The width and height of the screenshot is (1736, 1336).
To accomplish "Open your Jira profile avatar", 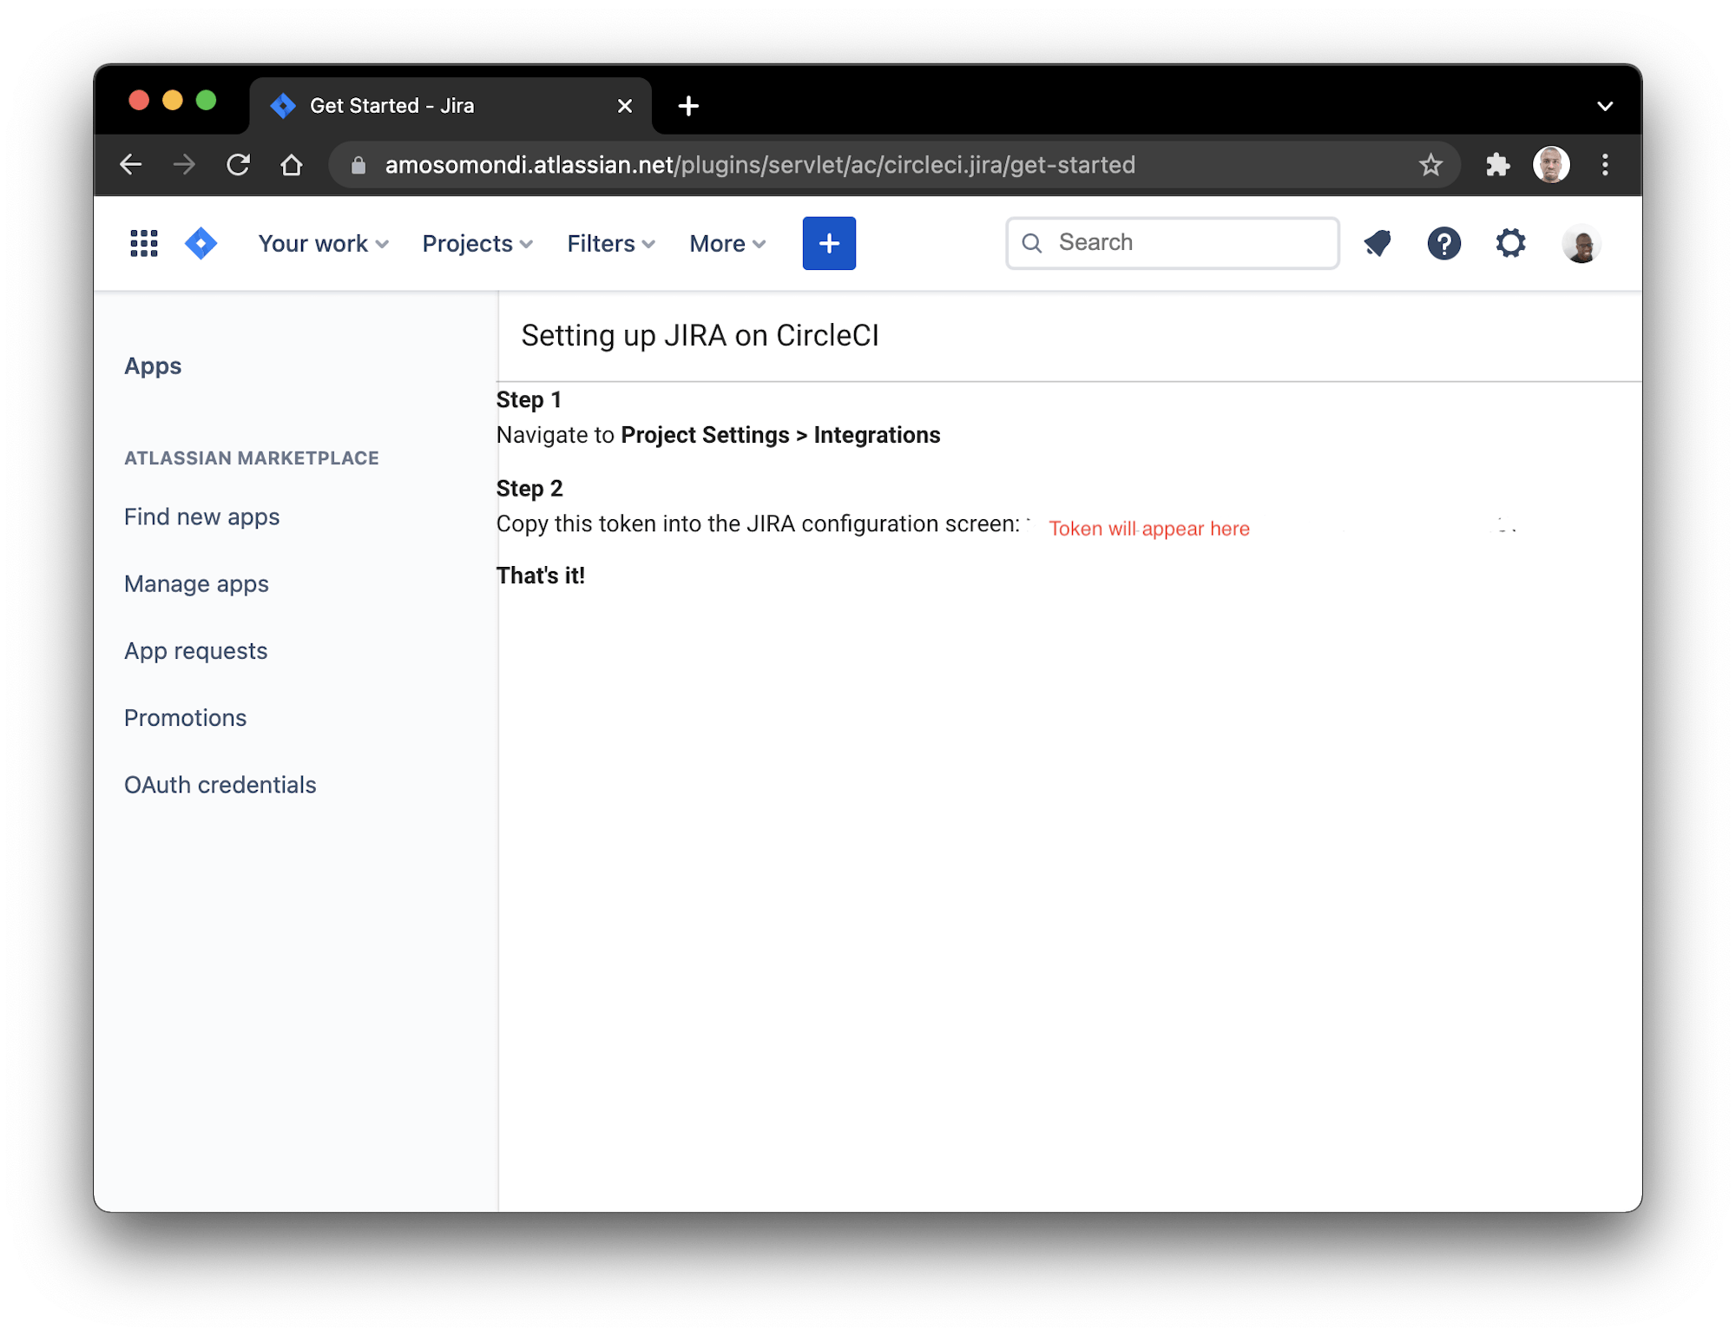I will click(x=1581, y=243).
